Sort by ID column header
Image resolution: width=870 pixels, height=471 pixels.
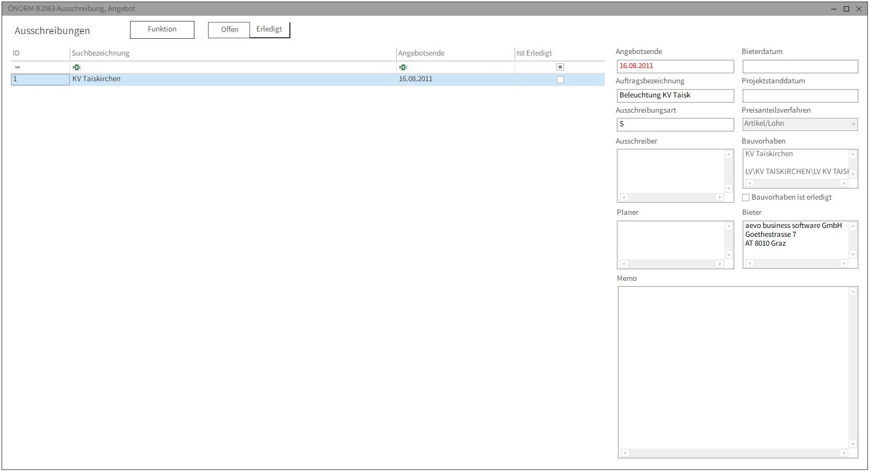(40, 53)
